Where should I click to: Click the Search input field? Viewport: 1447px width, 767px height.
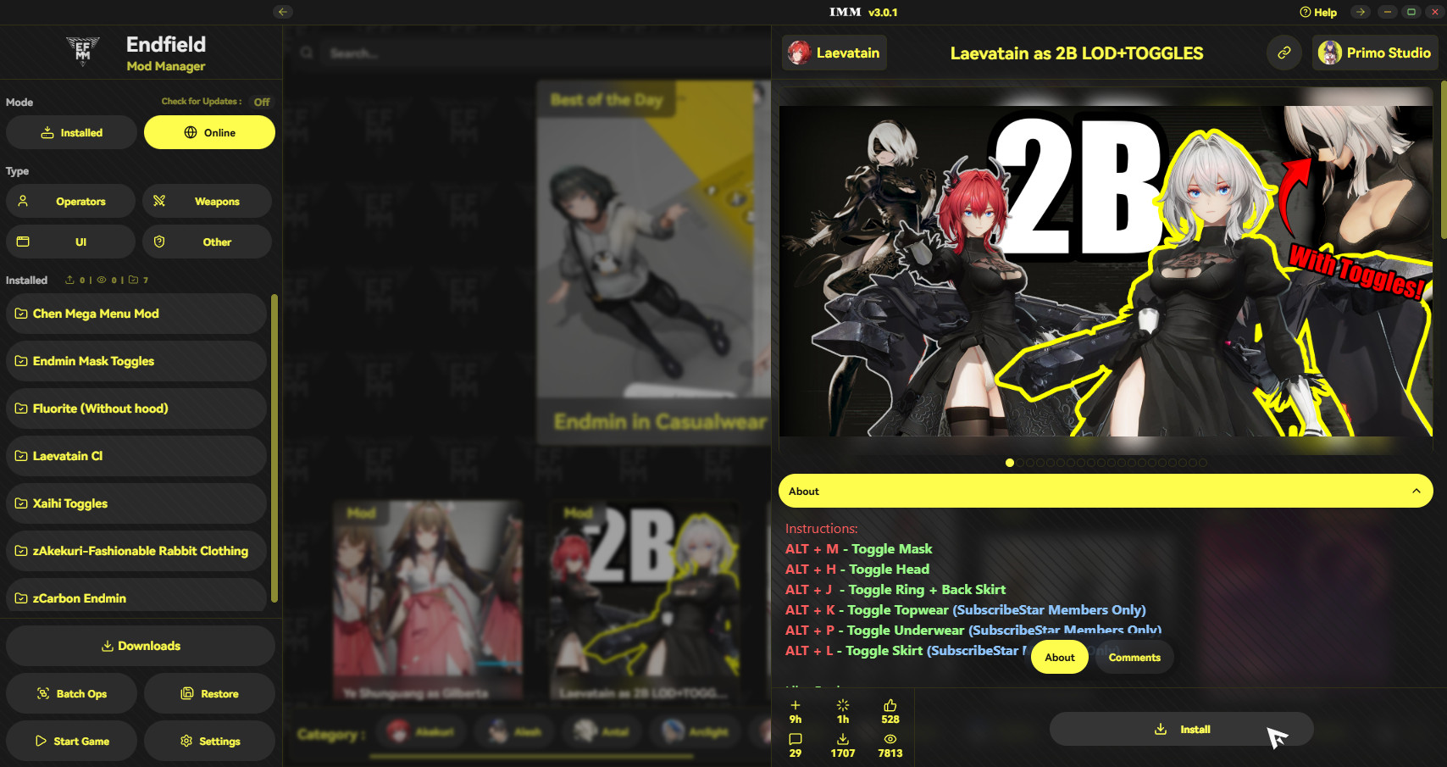542,53
